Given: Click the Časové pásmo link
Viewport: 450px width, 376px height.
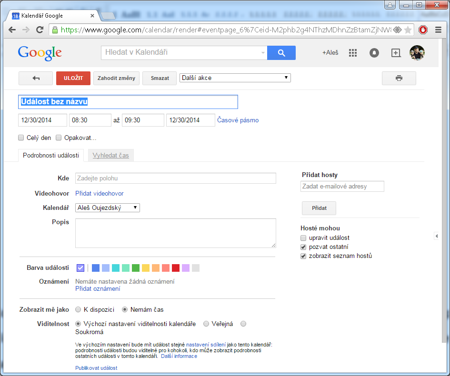Looking at the screenshot, I should [x=238, y=120].
